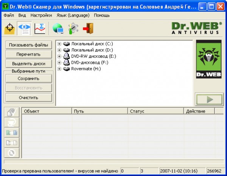Viewport: 227px width, 176px height.
Task: Open the Язык (Language) menu
Action: coord(73,15)
